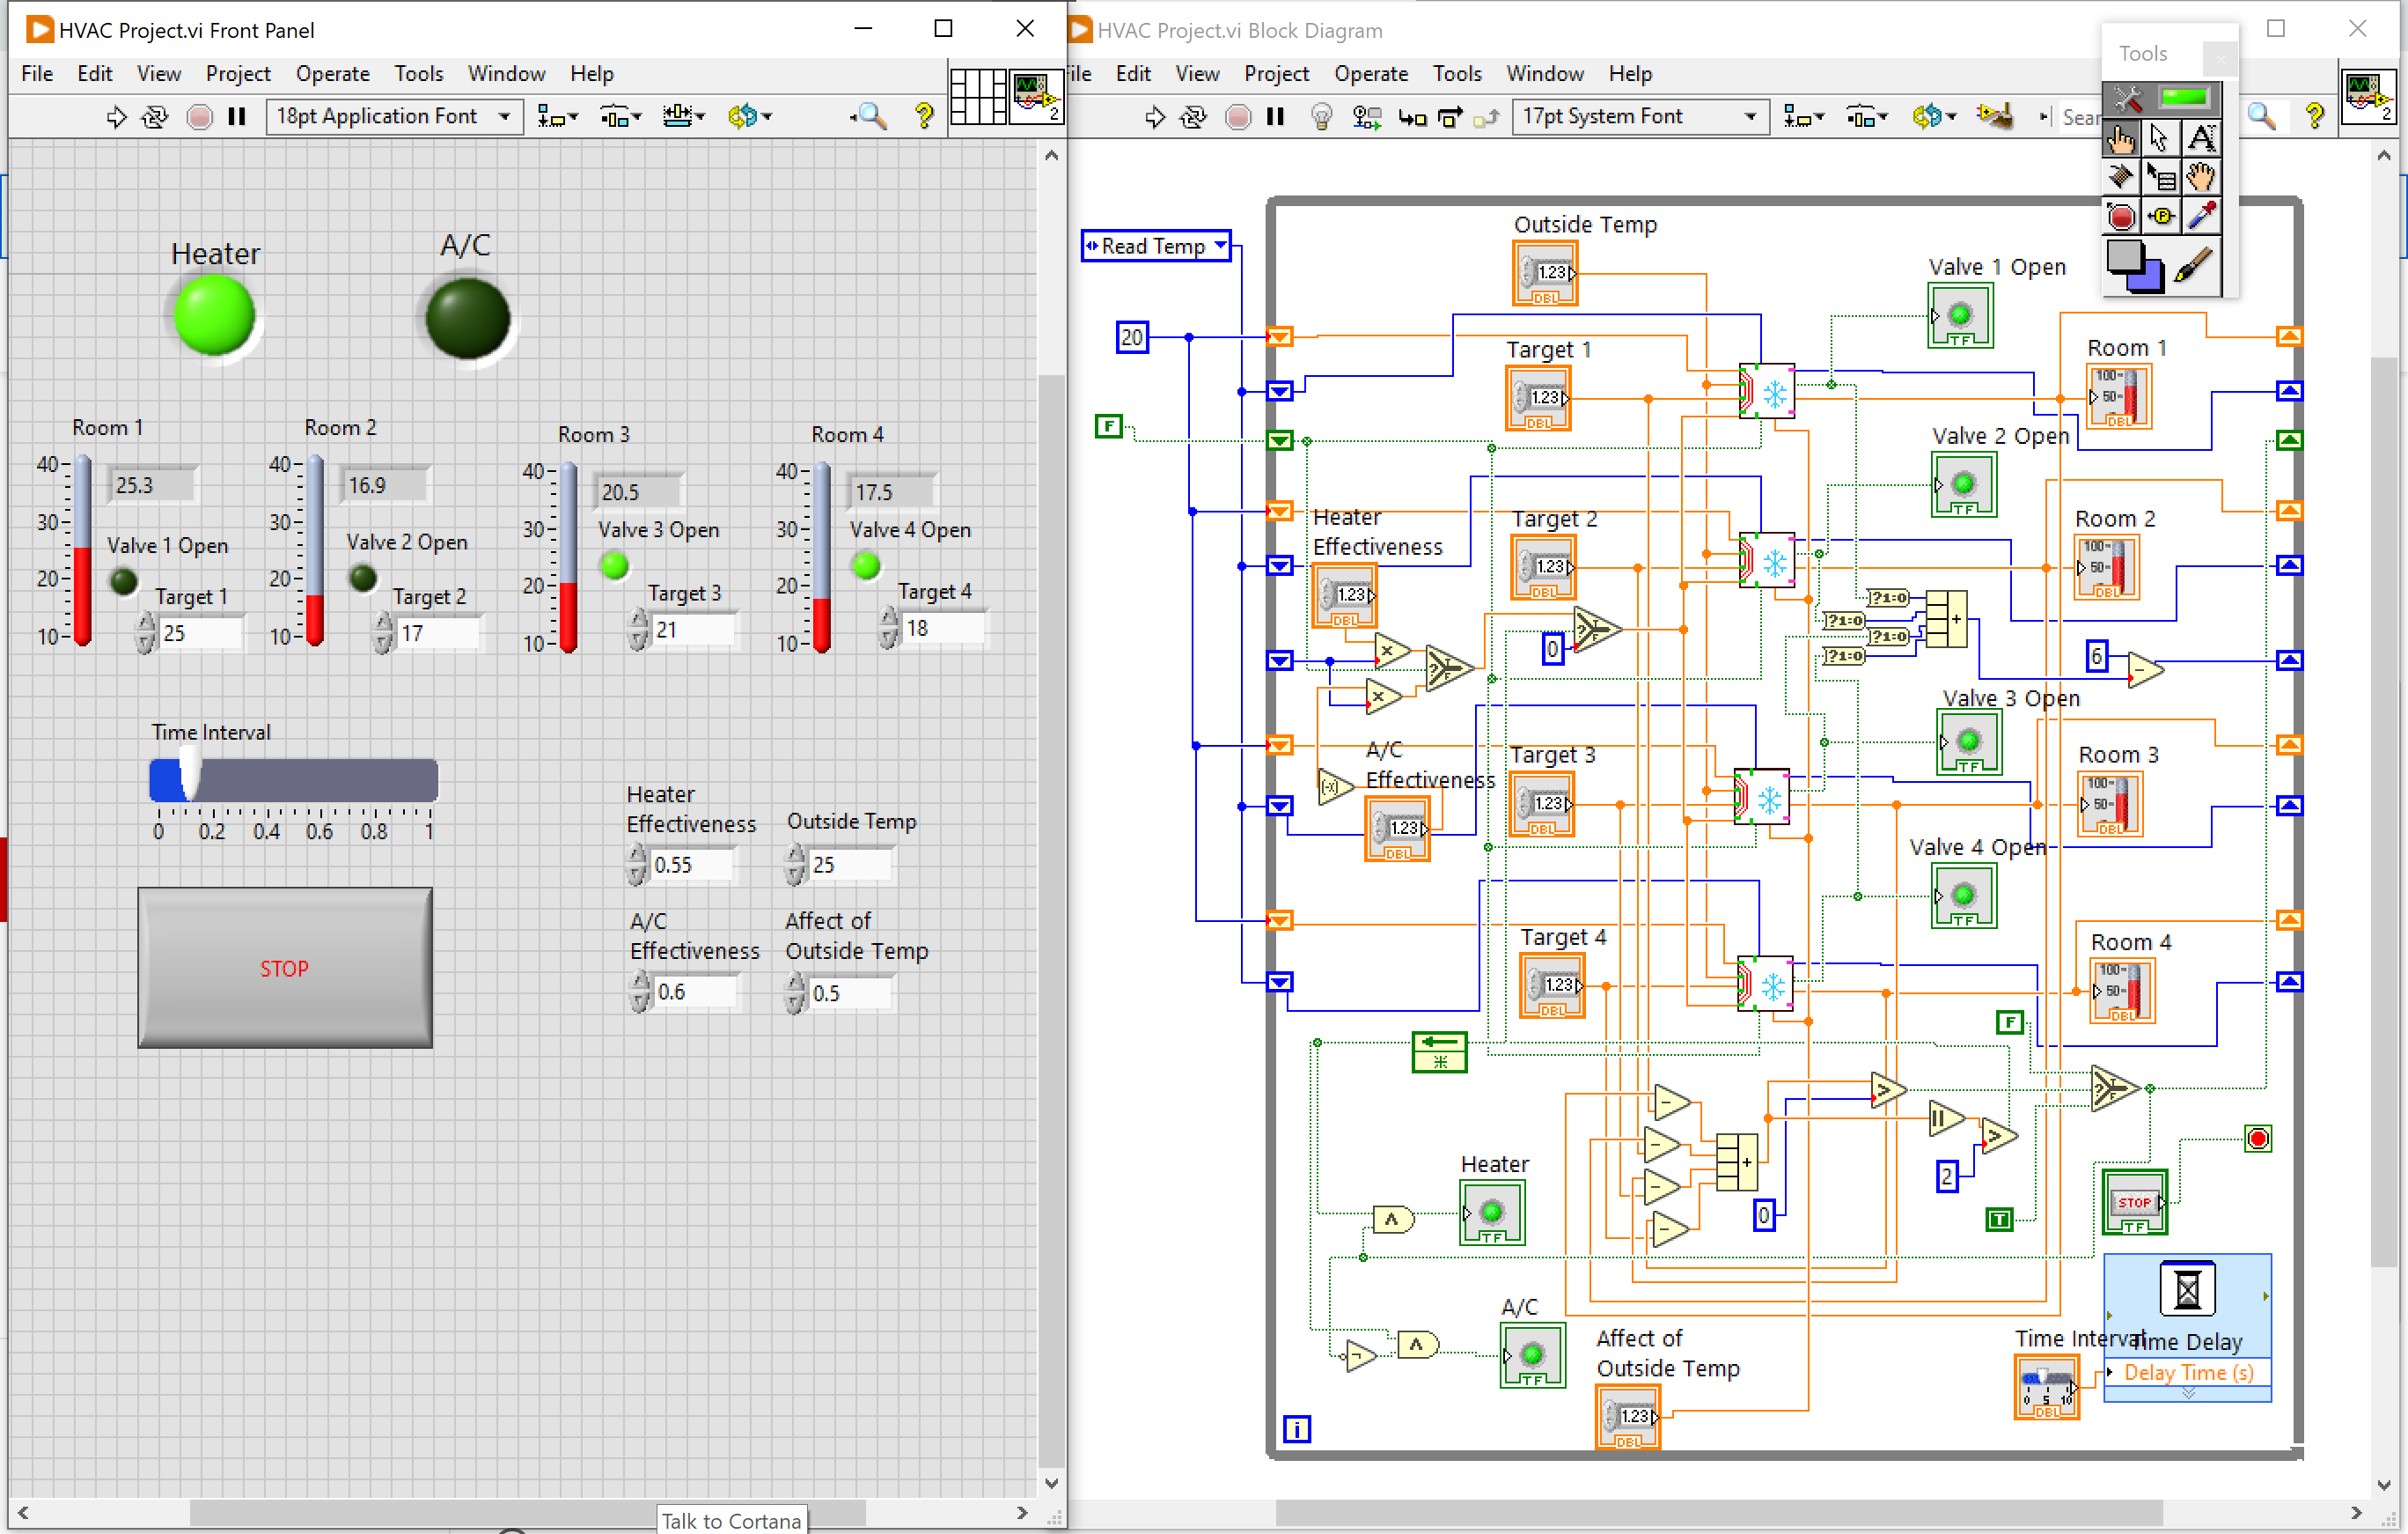Click the STOP button on Front Panel
This screenshot has width=2408, height=1534.
[x=285, y=968]
